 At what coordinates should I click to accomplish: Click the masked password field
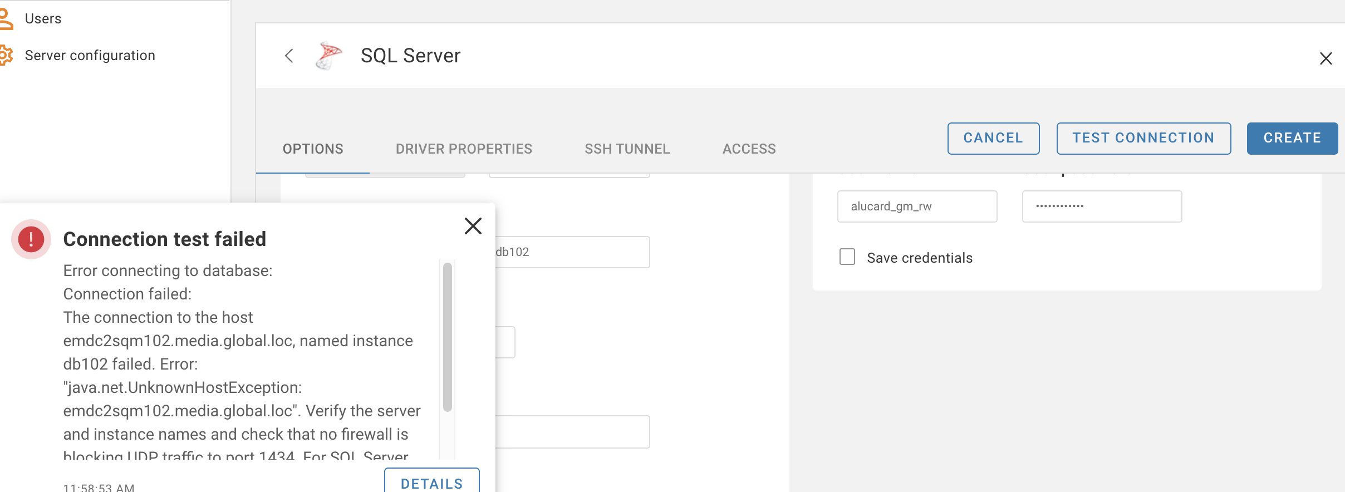coord(1101,206)
